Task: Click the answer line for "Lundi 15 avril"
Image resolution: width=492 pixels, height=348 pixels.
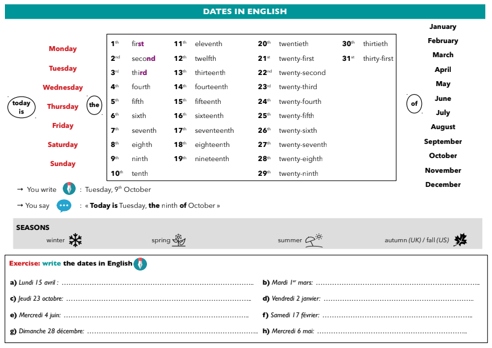Action: [x=157, y=283]
